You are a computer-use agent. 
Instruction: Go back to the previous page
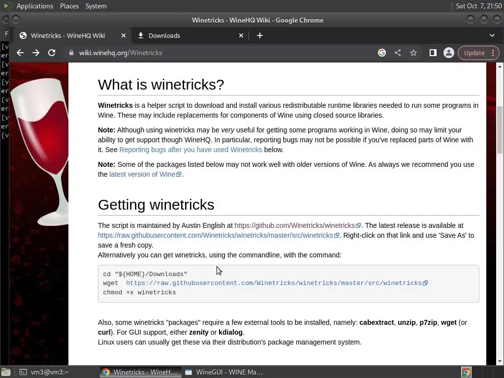coord(20,53)
